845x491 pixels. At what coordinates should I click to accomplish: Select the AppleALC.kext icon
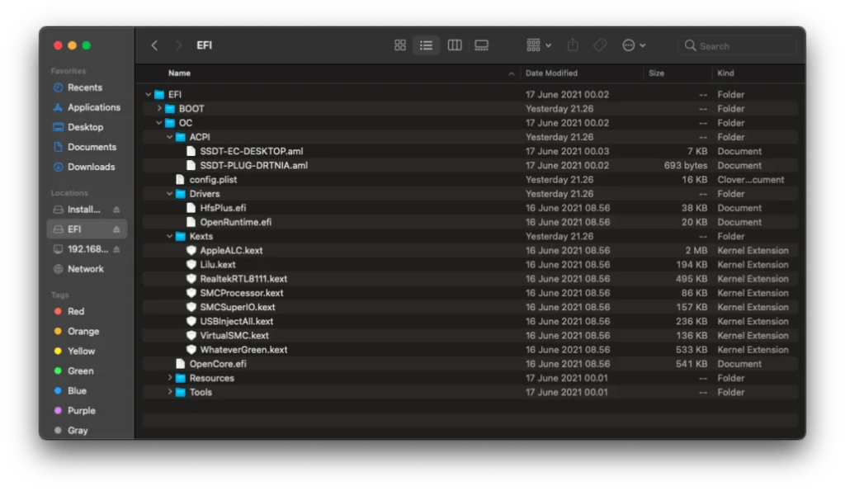pos(191,250)
